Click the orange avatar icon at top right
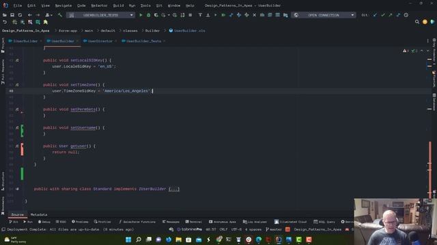The image size is (437, 245). [425, 22]
